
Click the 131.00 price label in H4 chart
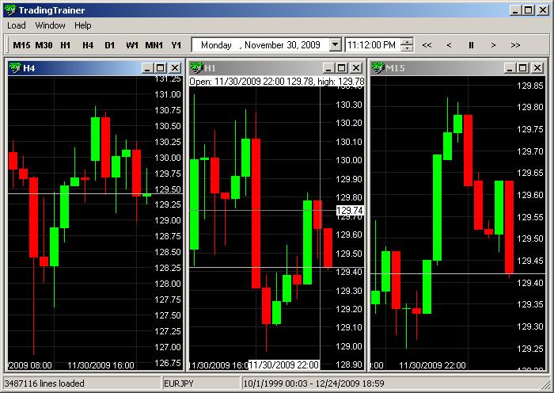168,94
